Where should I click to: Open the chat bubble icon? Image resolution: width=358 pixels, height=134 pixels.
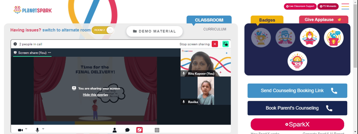click(x=127, y=130)
